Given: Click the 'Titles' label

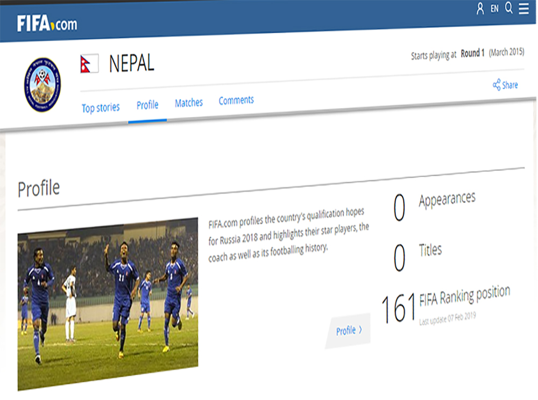Looking at the screenshot, I should [x=430, y=250].
